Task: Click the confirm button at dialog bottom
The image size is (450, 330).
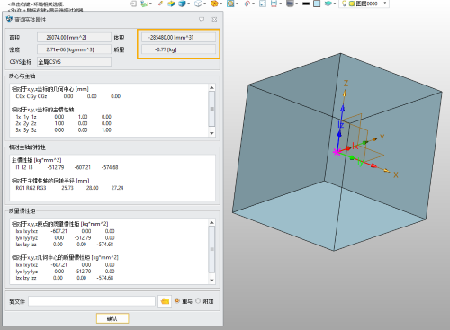Action: 112,318
